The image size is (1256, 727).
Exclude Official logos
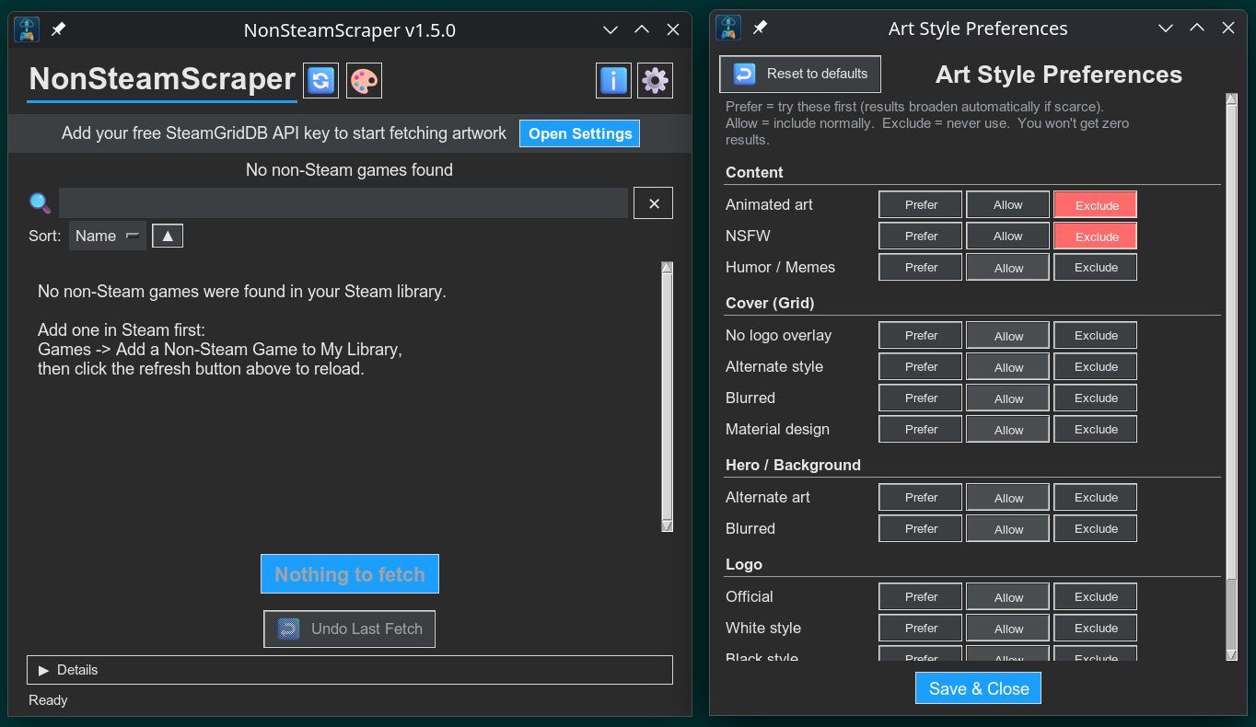(x=1096, y=596)
